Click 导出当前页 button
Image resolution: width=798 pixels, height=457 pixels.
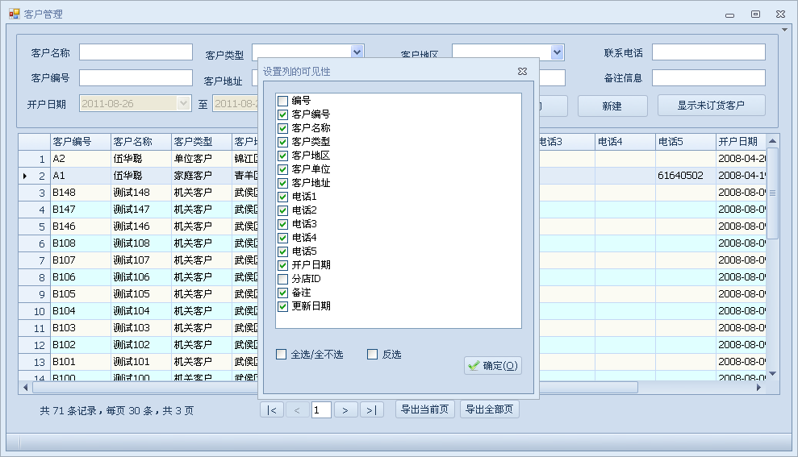point(425,409)
